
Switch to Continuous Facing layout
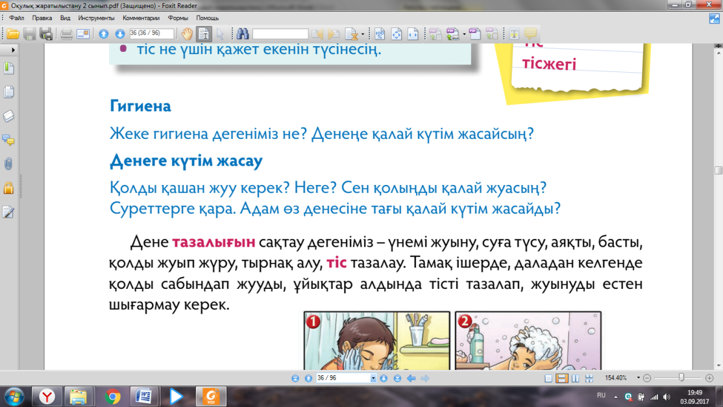589,378
